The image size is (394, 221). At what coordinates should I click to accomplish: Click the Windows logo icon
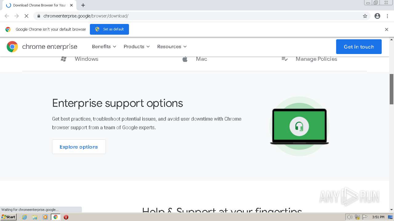(x=64, y=59)
